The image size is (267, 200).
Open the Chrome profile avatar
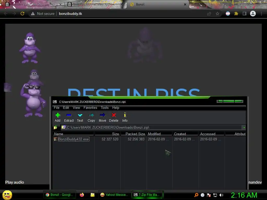253,14
